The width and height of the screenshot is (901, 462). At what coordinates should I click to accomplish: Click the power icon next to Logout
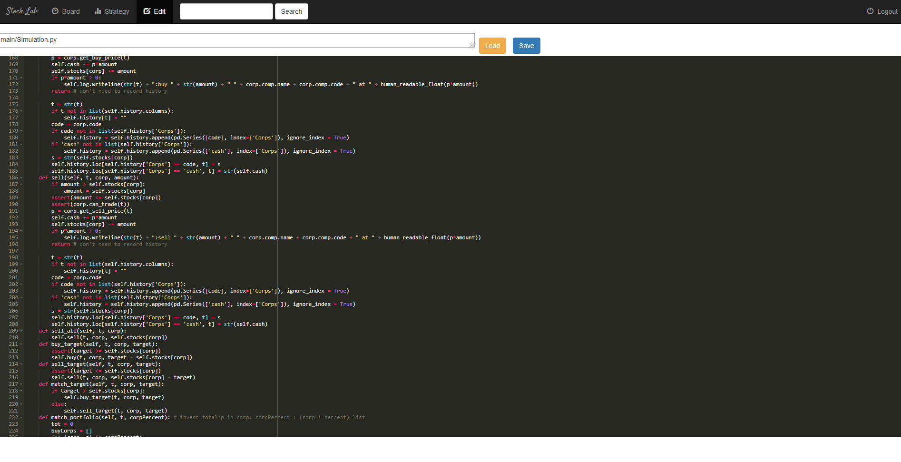tap(869, 11)
